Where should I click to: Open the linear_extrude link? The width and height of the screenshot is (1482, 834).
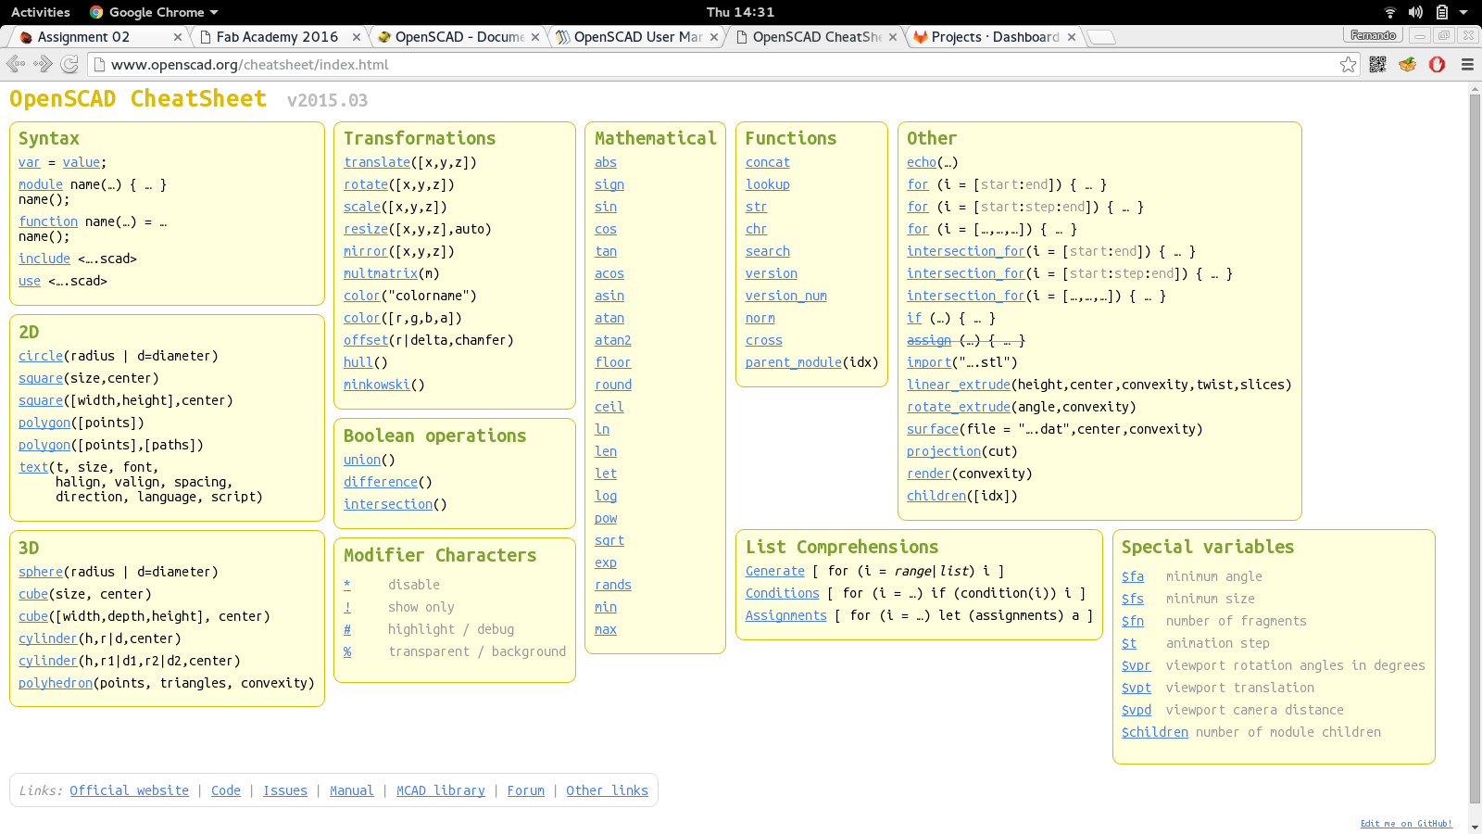pyautogui.click(x=959, y=385)
